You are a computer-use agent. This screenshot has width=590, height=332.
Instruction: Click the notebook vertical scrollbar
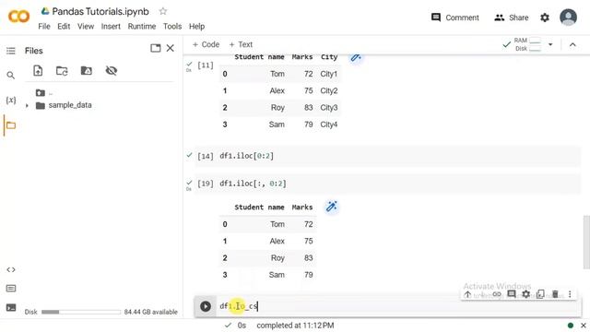tap(586, 243)
